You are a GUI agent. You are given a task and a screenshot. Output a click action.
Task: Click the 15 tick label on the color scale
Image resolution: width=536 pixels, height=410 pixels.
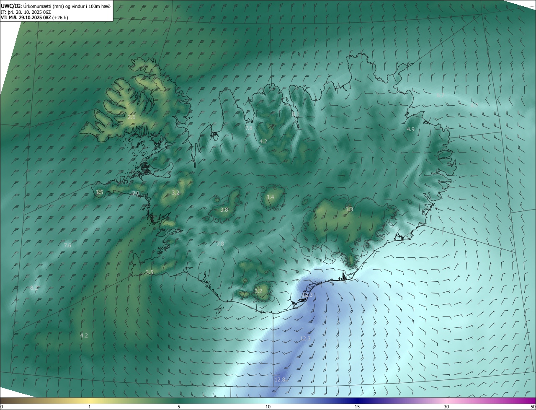point(357,407)
